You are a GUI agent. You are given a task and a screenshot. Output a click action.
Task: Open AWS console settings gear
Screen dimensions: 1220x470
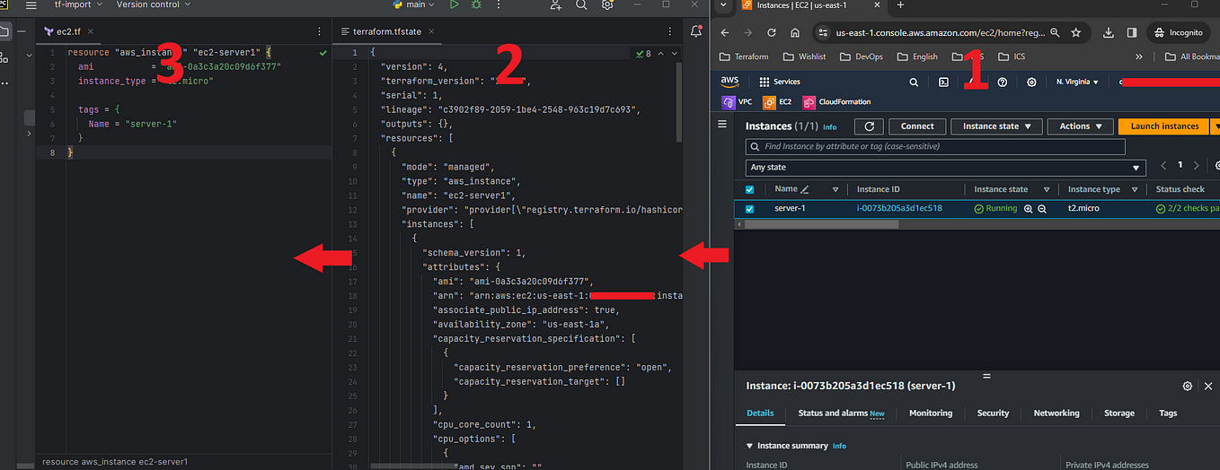coord(1032,82)
